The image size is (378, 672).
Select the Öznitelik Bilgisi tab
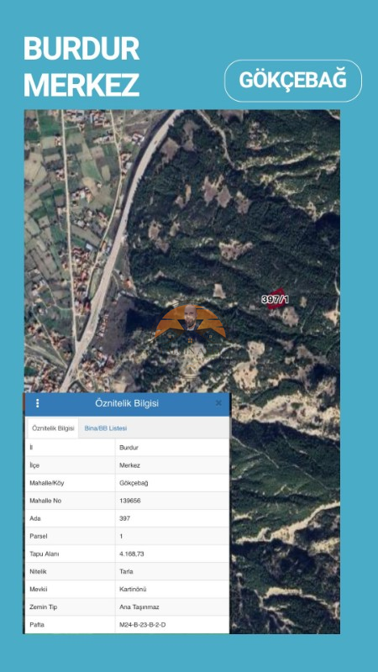click(53, 428)
